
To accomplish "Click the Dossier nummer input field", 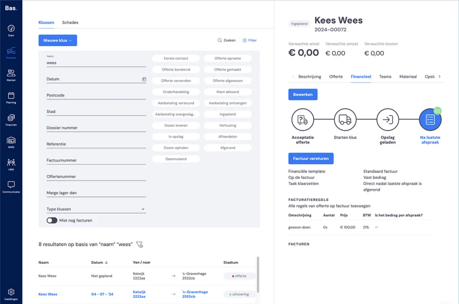I will coord(96,128).
